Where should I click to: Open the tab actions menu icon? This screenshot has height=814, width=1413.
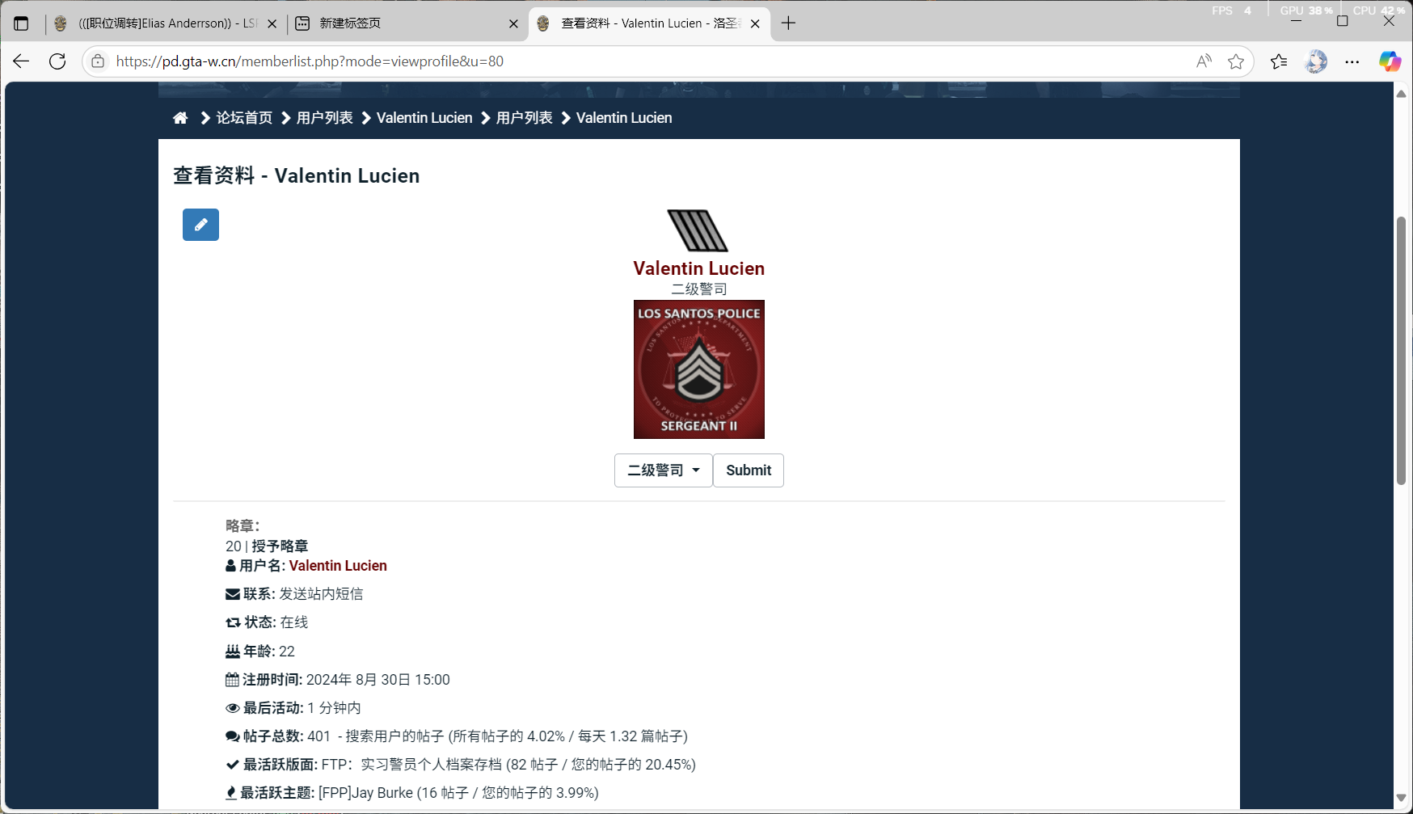point(21,23)
